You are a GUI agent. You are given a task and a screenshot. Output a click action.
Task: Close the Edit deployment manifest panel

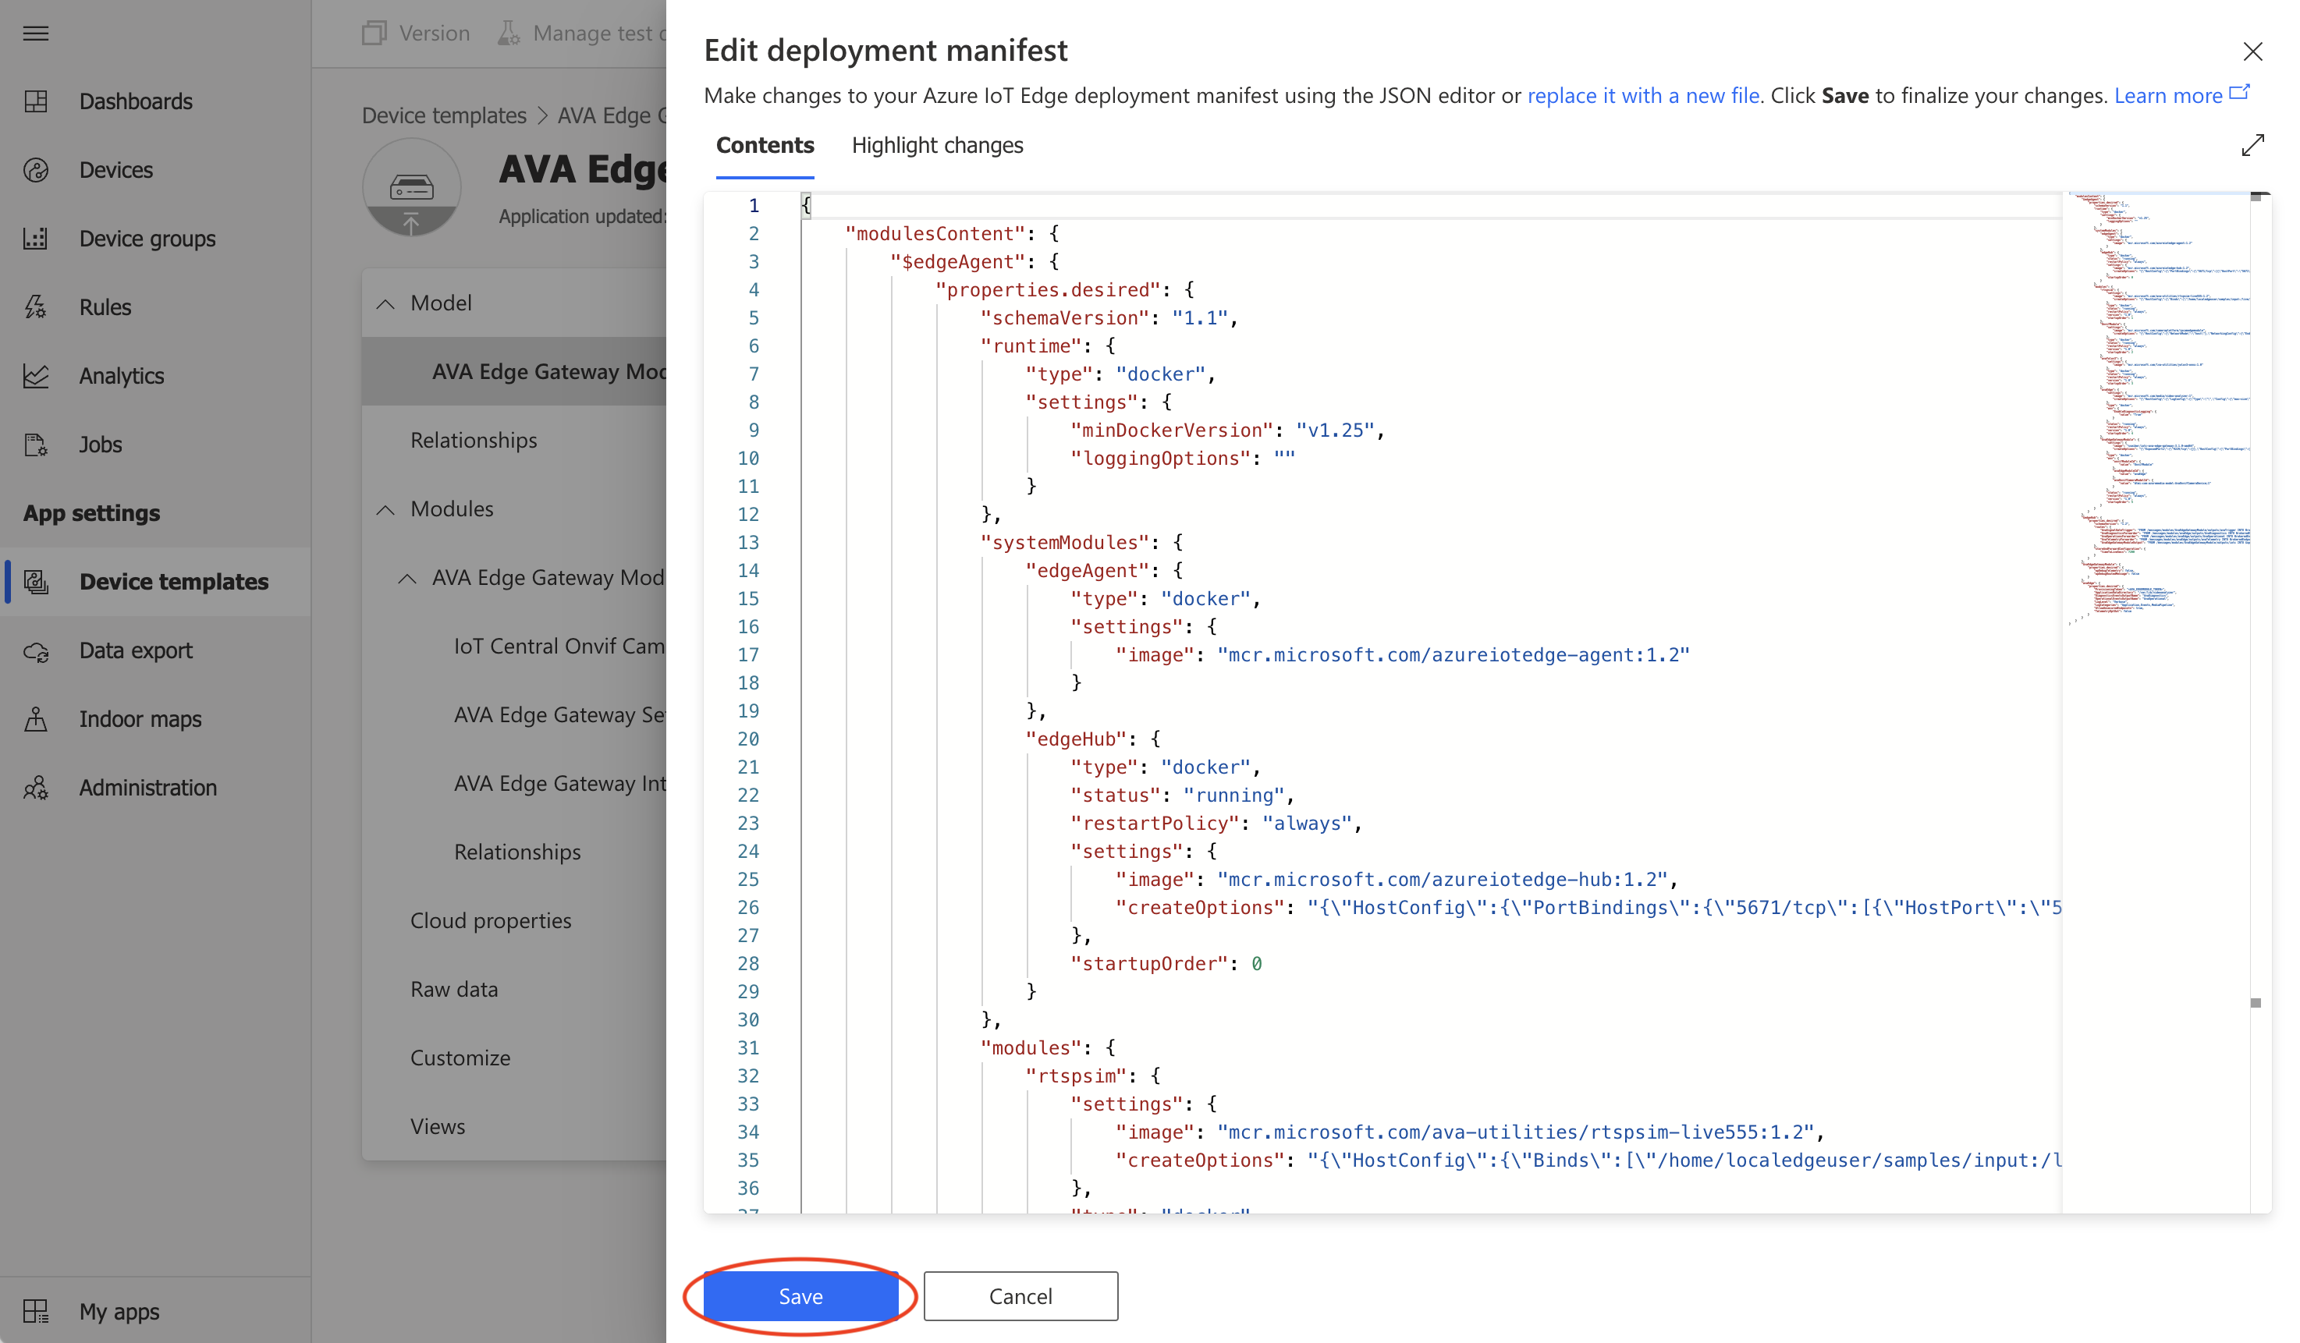click(x=2252, y=51)
